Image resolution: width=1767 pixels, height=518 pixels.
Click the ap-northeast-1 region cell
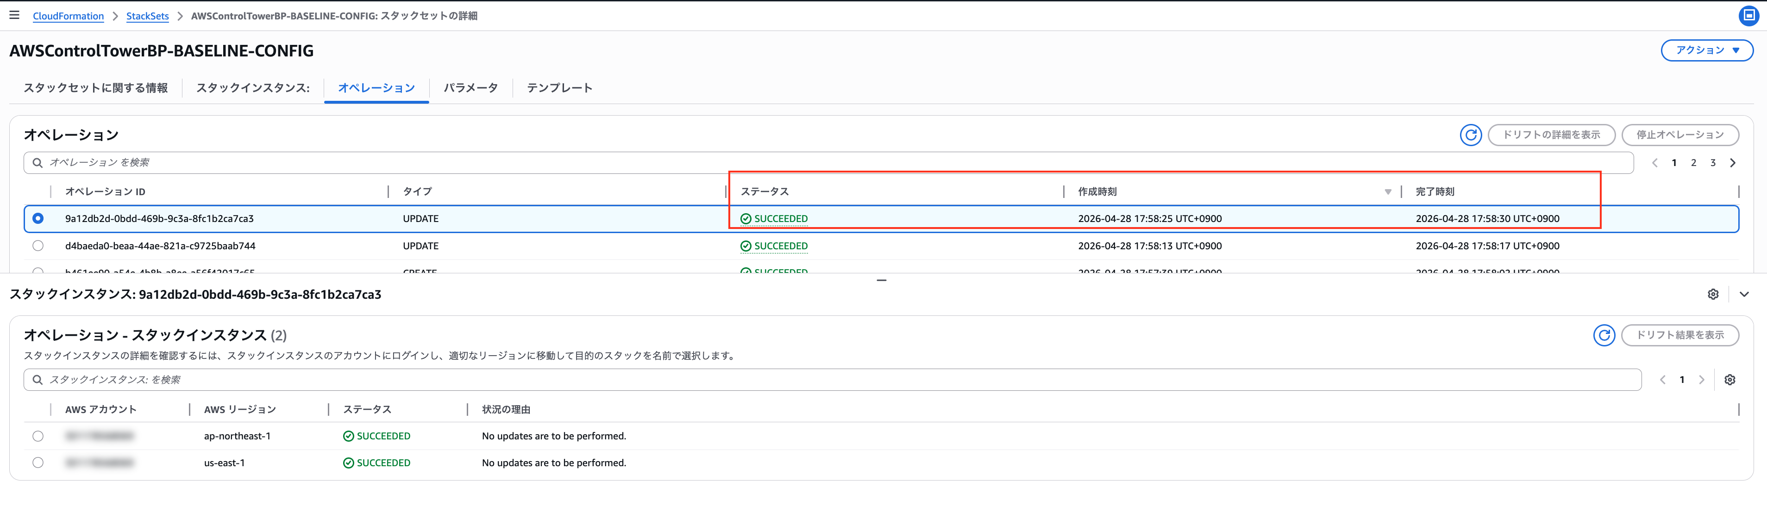tap(238, 436)
